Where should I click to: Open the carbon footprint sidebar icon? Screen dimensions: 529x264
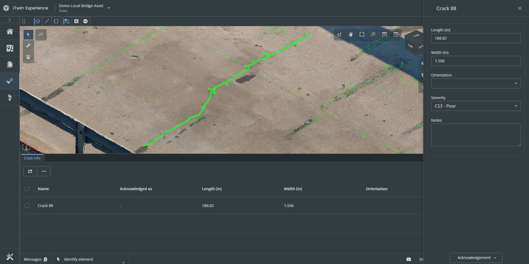(10, 97)
